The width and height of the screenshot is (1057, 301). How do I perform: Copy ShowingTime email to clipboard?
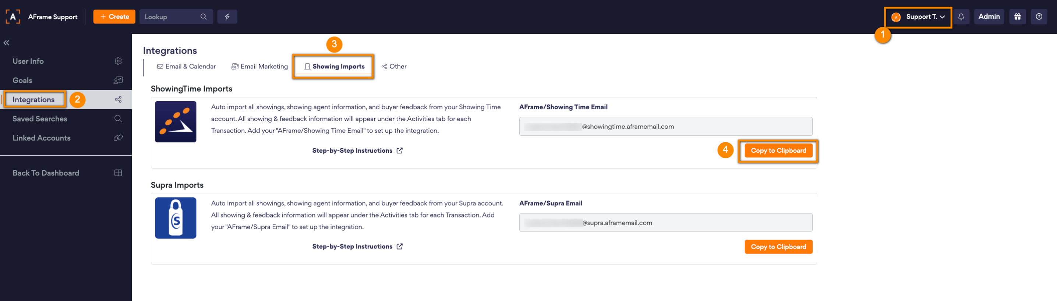[x=778, y=150]
